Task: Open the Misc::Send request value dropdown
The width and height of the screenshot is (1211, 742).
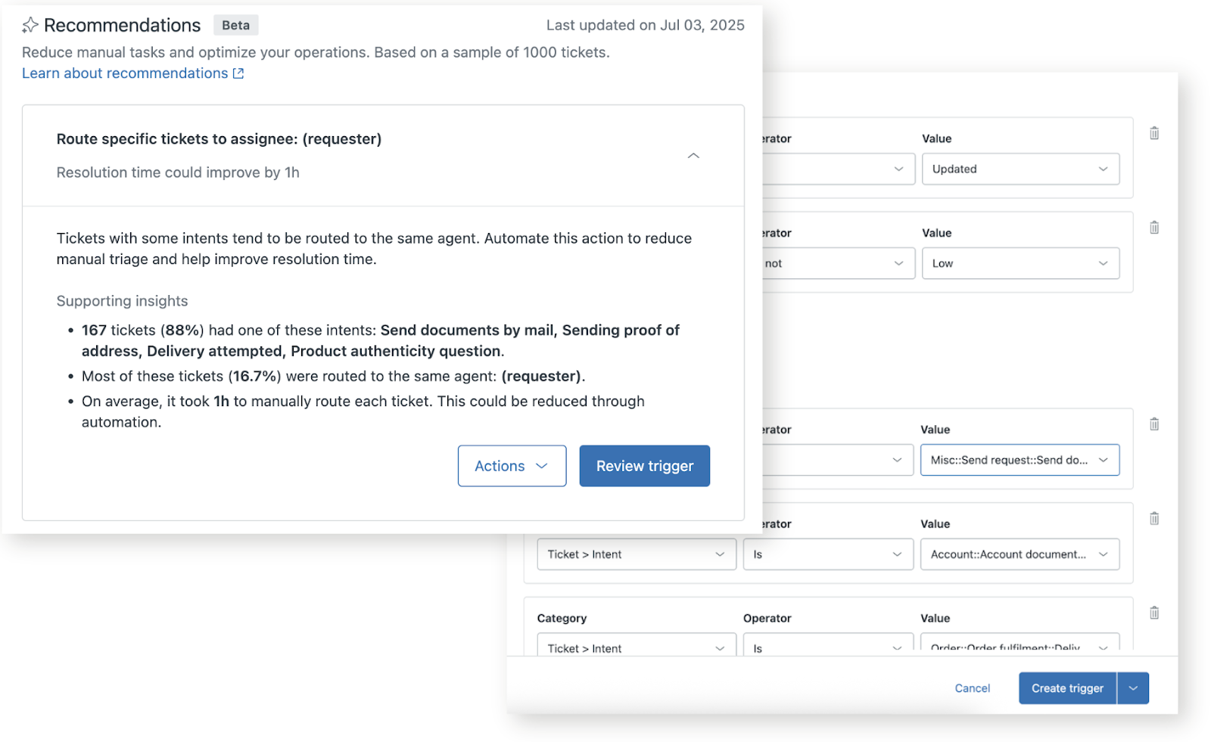Action: pos(1020,460)
